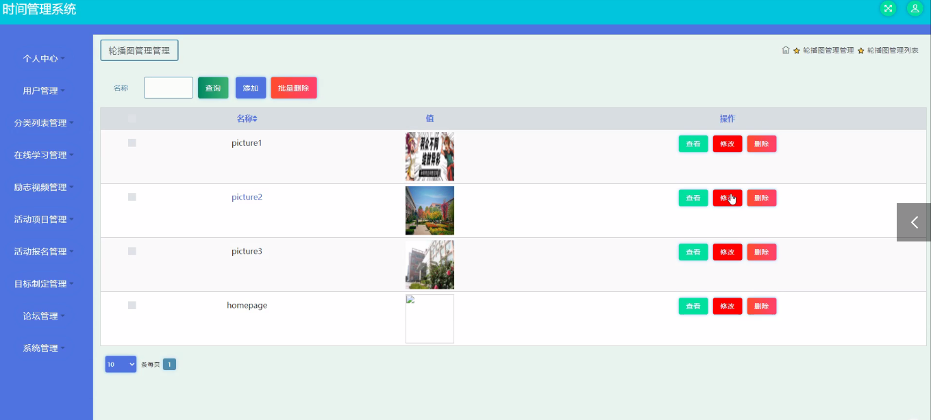This screenshot has width=931, height=420.
Task: Tick the checkbox for picture2
Action: tap(132, 197)
